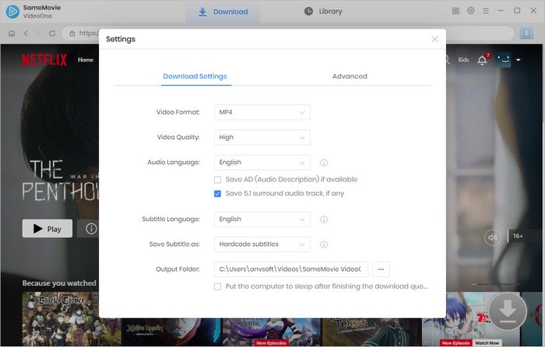The width and height of the screenshot is (545, 347).
Task: Open the Tensei anime thumbnail
Action: pyautogui.click(x=371, y=331)
